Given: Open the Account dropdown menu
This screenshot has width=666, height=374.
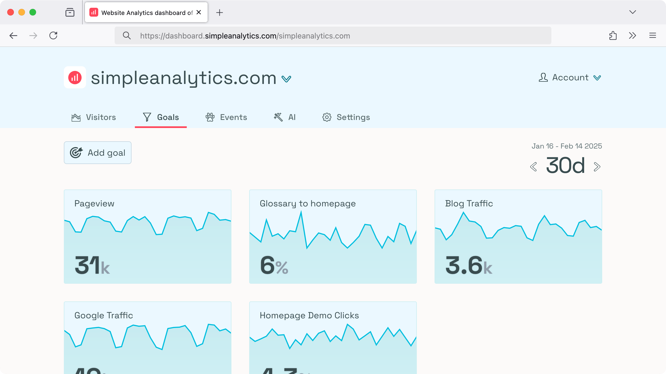Looking at the screenshot, I should [x=570, y=78].
